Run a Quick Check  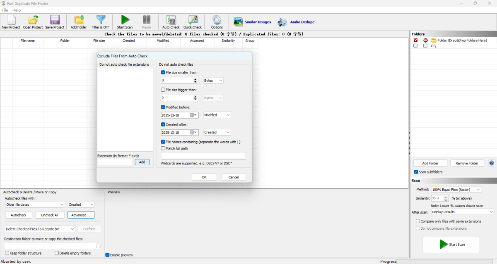pos(192,22)
